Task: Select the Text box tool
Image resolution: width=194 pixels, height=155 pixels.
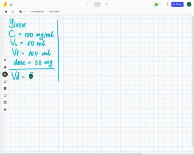Action: 5,103
